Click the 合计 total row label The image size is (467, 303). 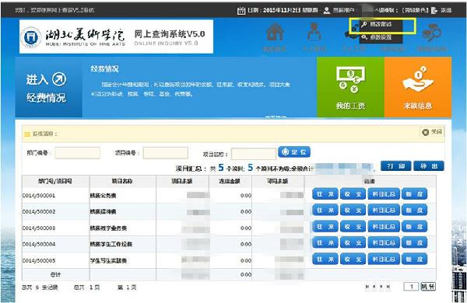pyautogui.click(x=55, y=275)
